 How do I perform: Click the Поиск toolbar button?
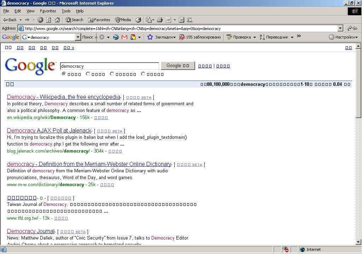point(88,37)
